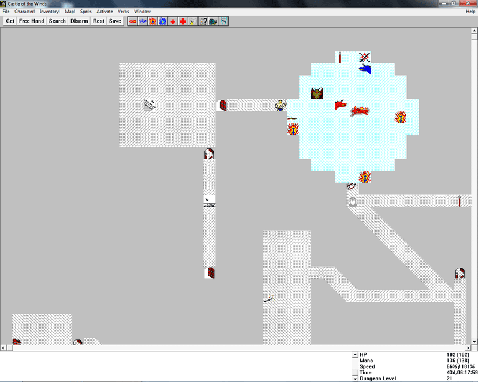Open the Help menu

(470, 12)
